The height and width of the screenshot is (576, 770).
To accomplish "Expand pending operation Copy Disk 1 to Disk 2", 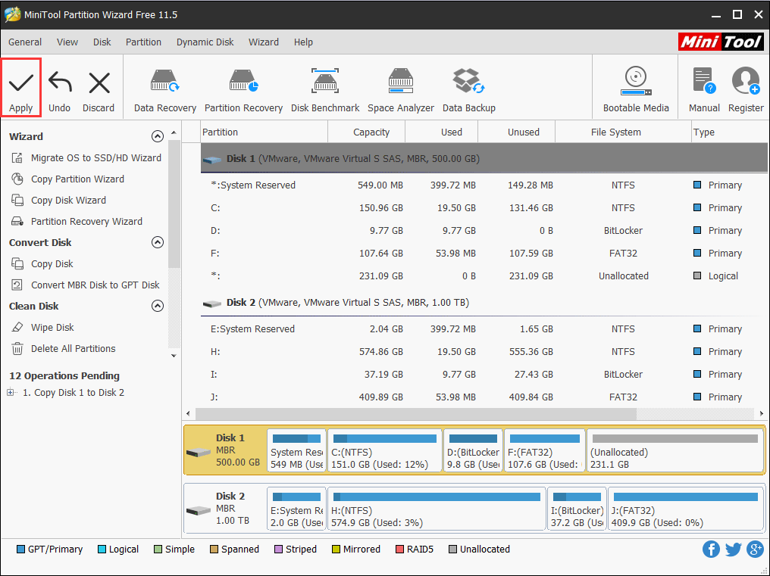I will click(x=11, y=393).
